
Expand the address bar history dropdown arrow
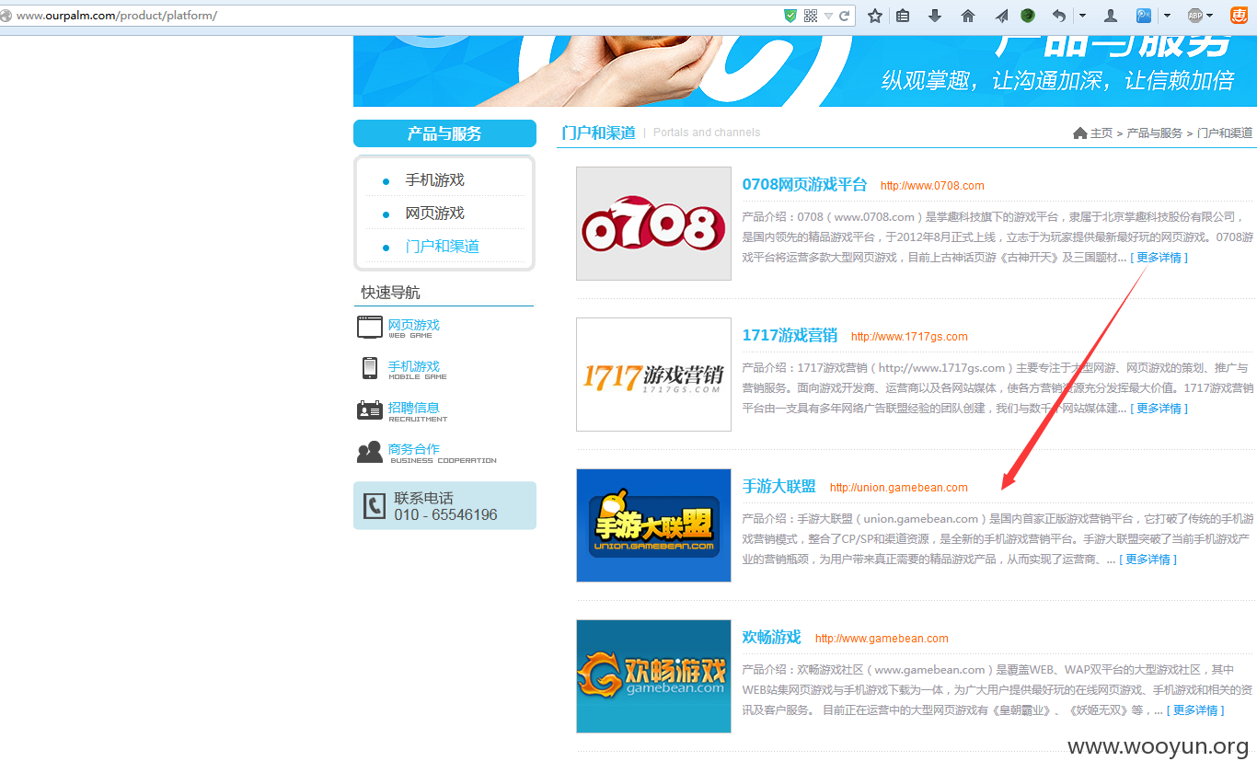pos(828,16)
